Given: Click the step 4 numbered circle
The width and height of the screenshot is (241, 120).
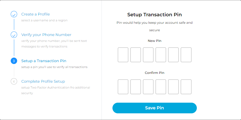Looking at the screenshot, I should tap(14, 81).
